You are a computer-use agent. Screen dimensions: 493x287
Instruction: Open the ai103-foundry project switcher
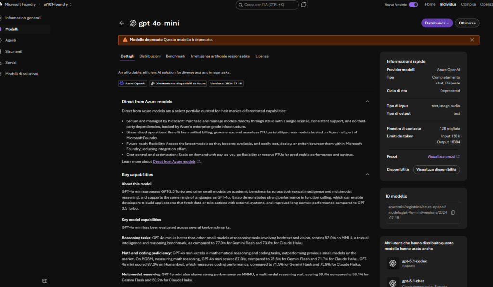(58, 5)
